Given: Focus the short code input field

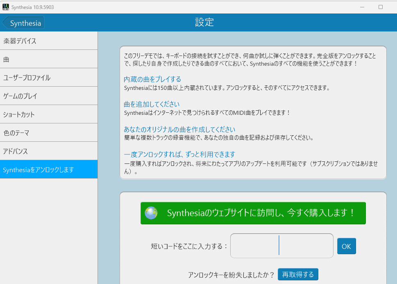Looking at the screenshot, I should [x=282, y=246].
